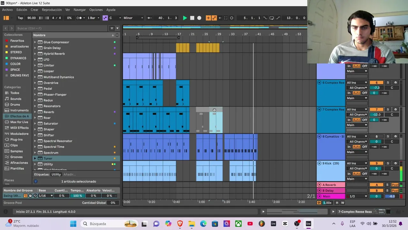
Task: Solo the 9 Kick track
Action: click(x=388, y=164)
